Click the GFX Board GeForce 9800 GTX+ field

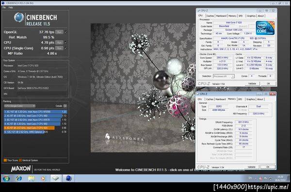coord(42,88)
